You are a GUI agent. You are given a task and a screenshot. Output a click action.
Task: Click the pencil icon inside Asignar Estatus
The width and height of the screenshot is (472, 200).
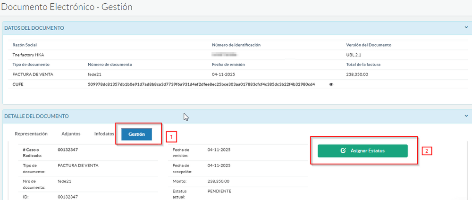[x=343, y=151]
